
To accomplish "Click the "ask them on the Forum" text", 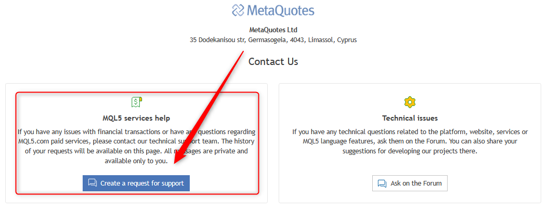I will (x=416, y=141).
